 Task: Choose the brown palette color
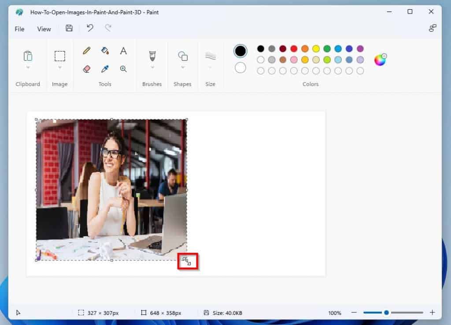click(283, 60)
